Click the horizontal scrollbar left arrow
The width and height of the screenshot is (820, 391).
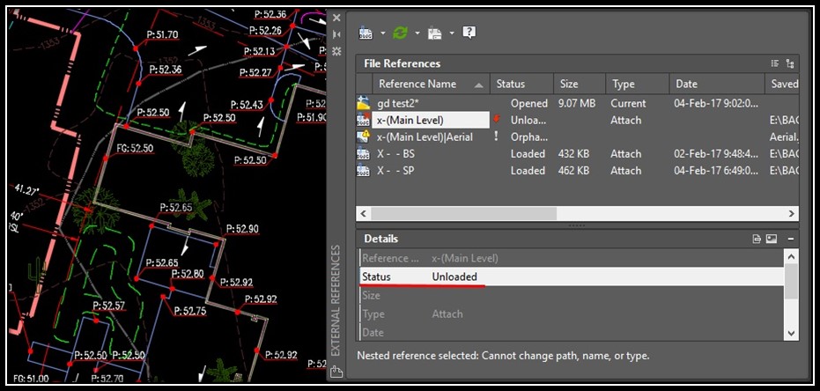(364, 213)
